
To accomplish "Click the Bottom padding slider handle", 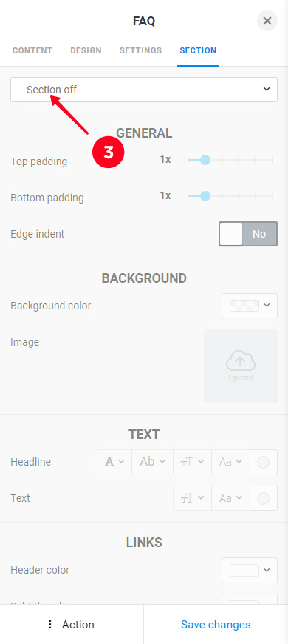I will click(205, 196).
